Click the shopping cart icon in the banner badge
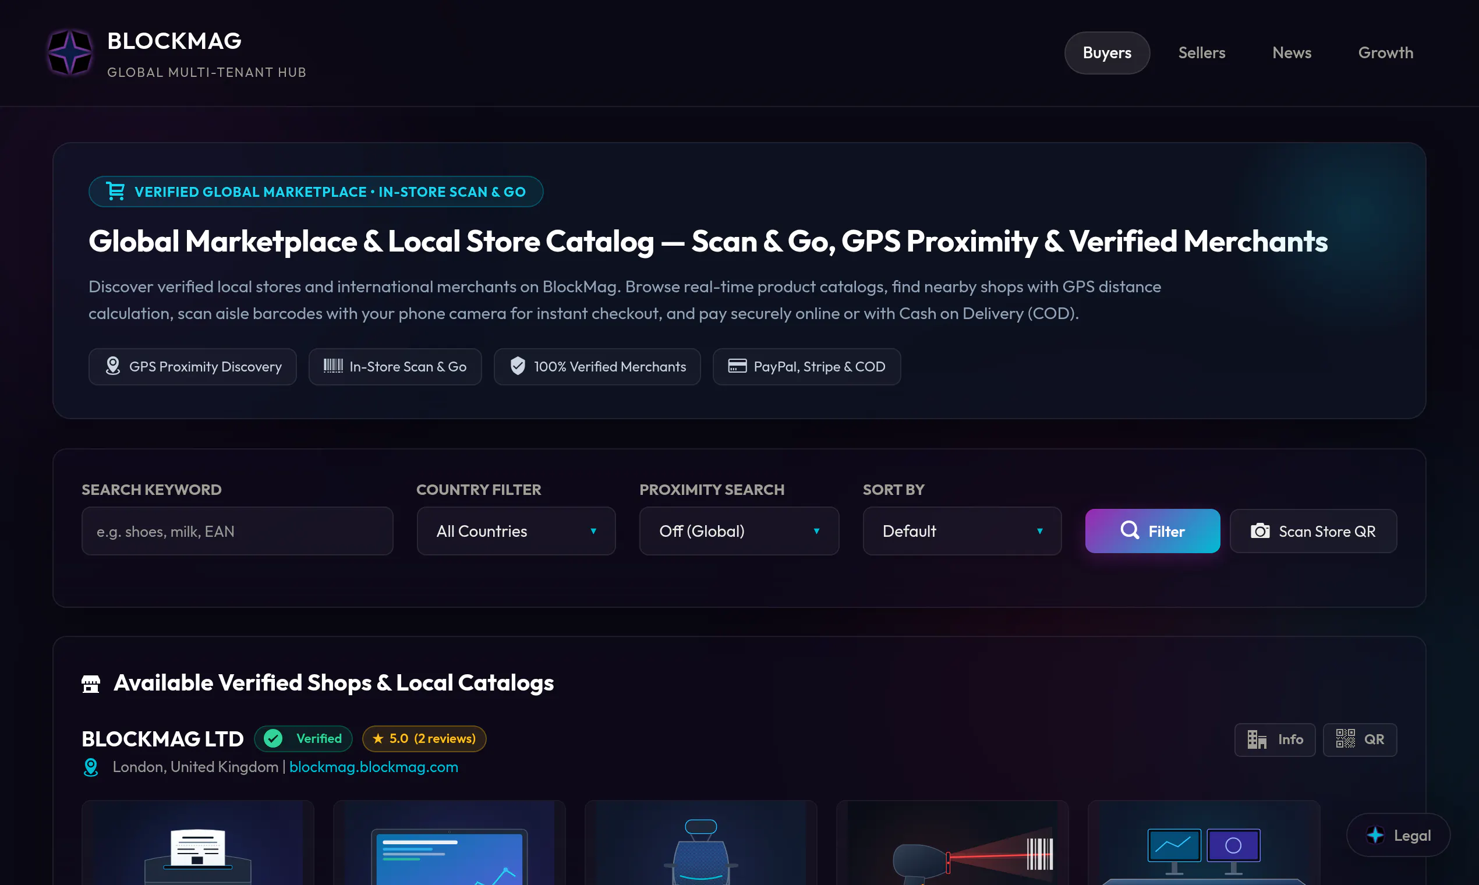The height and width of the screenshot is (885, 1479). coord(115,192)
